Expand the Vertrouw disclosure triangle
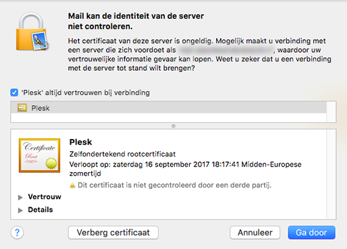Viewport: 347px width, 249px height. [x=20, y=197]
